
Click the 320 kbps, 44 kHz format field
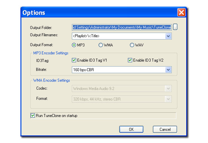(x=122, y=99)
